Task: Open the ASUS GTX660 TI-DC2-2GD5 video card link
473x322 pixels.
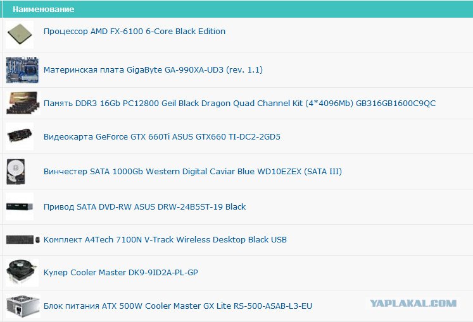Action: [161, 136]
